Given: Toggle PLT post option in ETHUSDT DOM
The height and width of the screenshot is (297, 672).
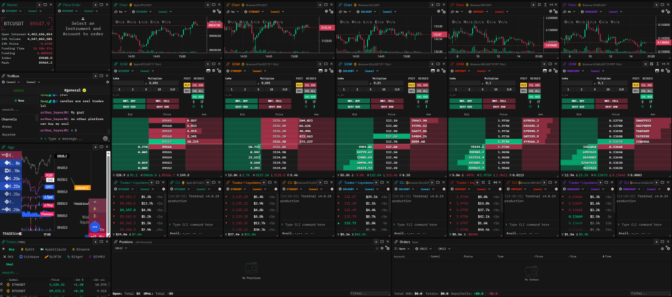Looking at the screenshot, I should 299,85.
